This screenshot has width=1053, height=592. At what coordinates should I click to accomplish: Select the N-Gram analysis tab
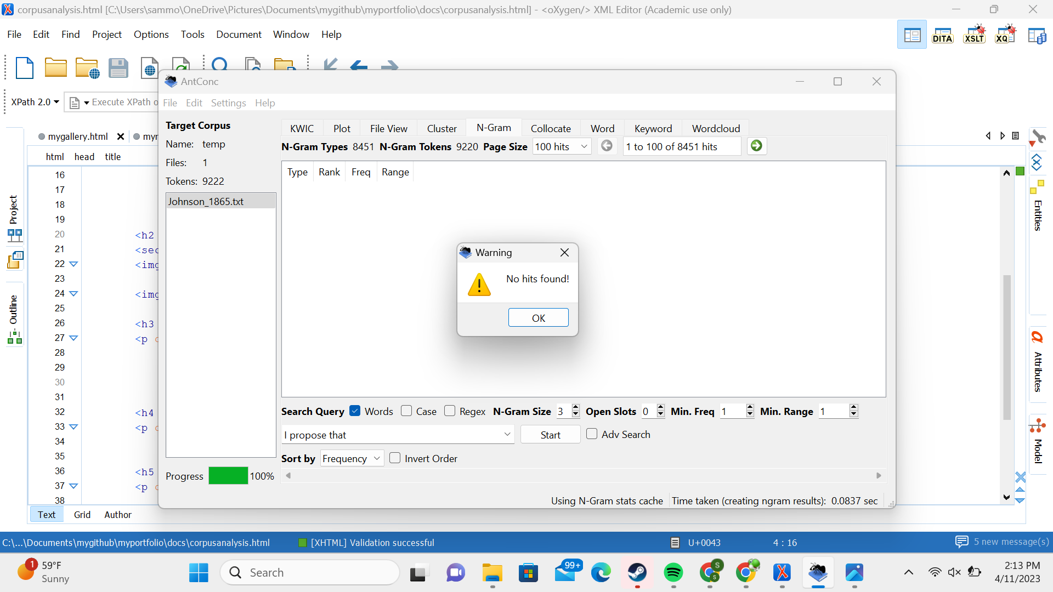[494, 128]
